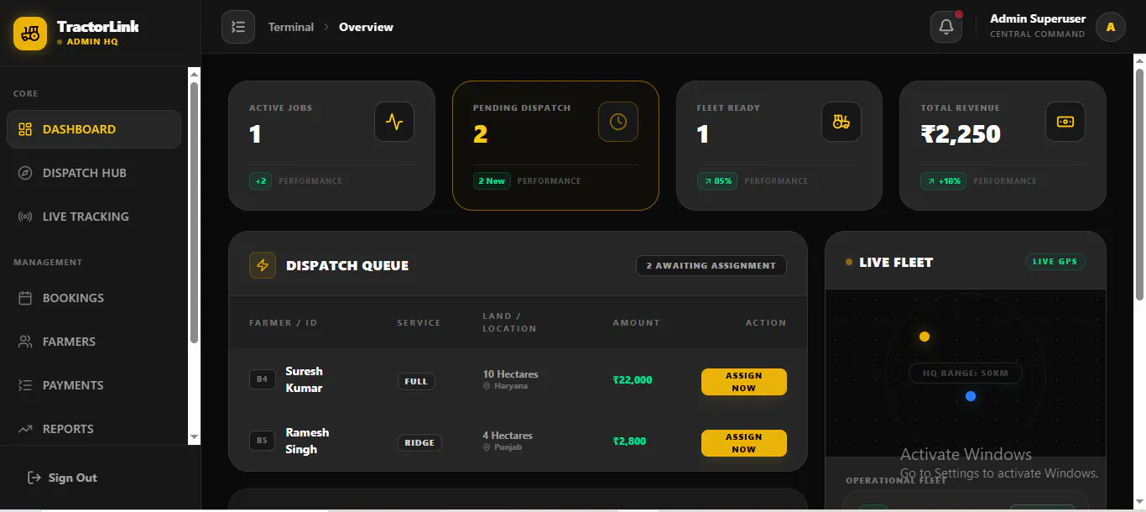Click the TractorLink tractor logo icon

click(30, 34)
